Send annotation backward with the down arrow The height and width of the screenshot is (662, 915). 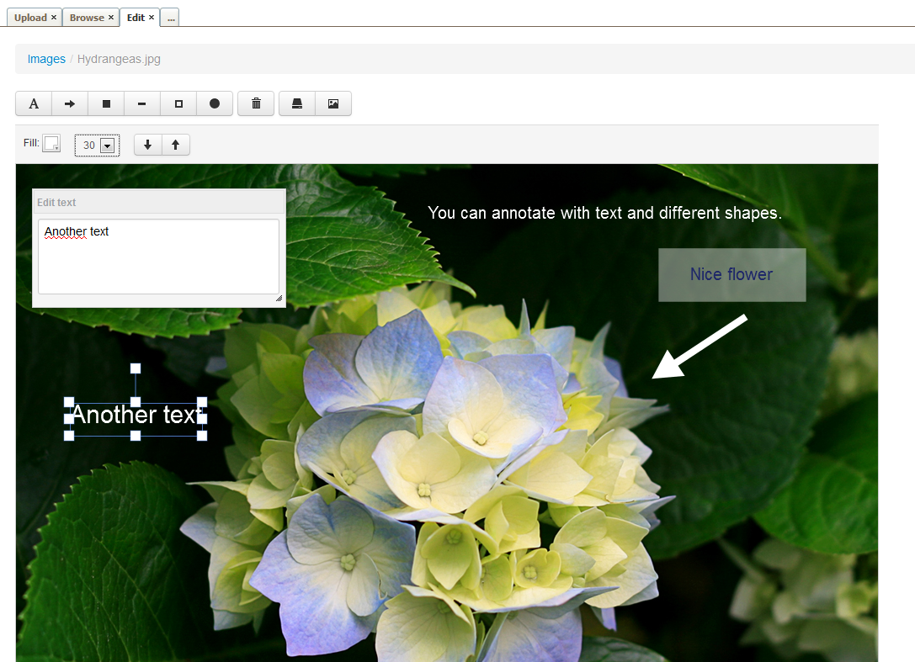[147, 144]
